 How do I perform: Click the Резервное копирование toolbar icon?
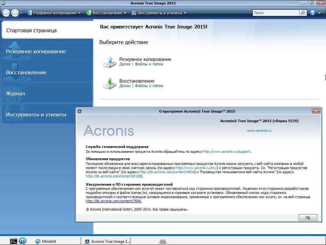click(x=29, y=13)
